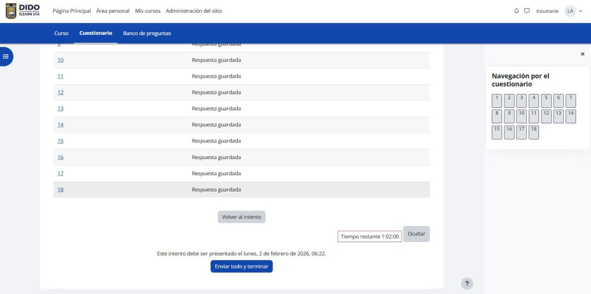Open the course index drawer icon
Viewport: 591px width, 294px height.
click(x=6, y=56)
